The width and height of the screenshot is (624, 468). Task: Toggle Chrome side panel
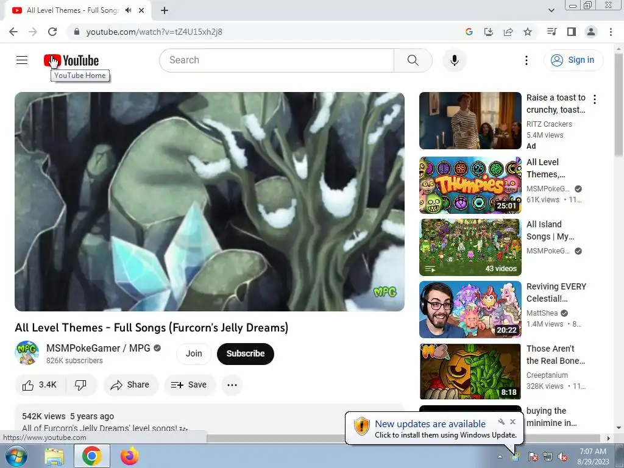pyautogui.click(x=571, y=32)
